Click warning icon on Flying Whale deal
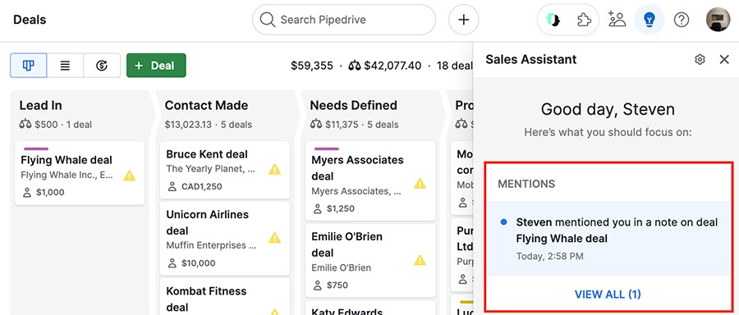 pos(130,176)
